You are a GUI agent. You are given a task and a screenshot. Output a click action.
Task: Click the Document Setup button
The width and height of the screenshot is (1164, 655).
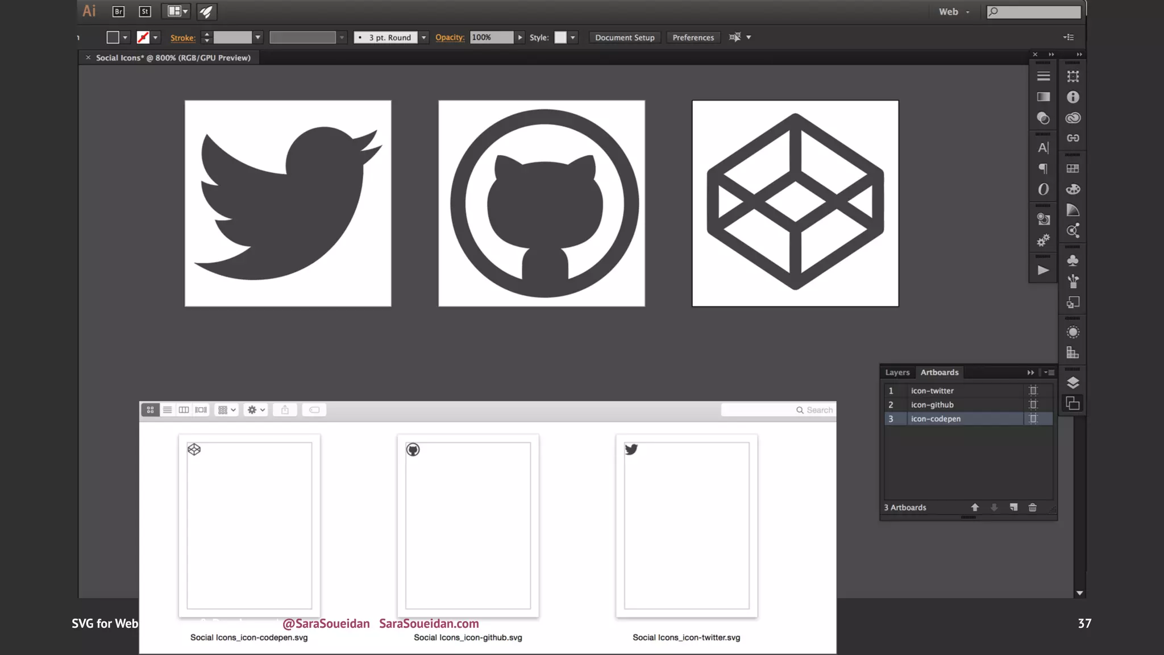625,38
